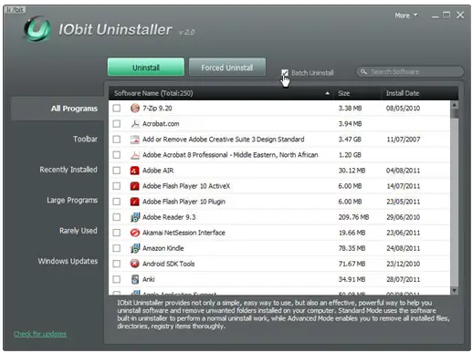
Task: Click the Akamai NetSession Interface name
Action: [x=184, y=233]
